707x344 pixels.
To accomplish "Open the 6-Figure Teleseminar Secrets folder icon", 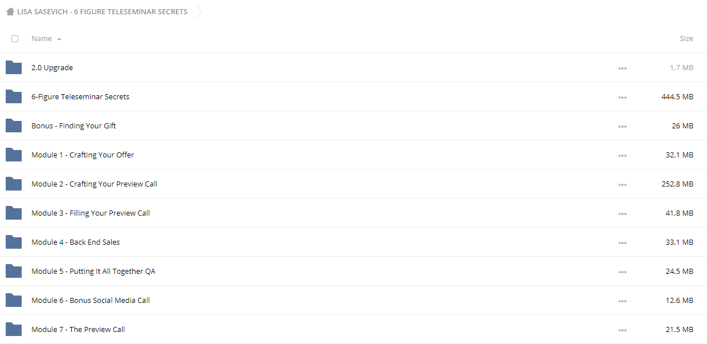I will 14,96.
